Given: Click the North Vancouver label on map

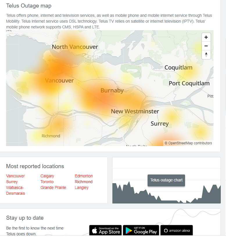Looking at the screenshot, I should tap(75, 47).
